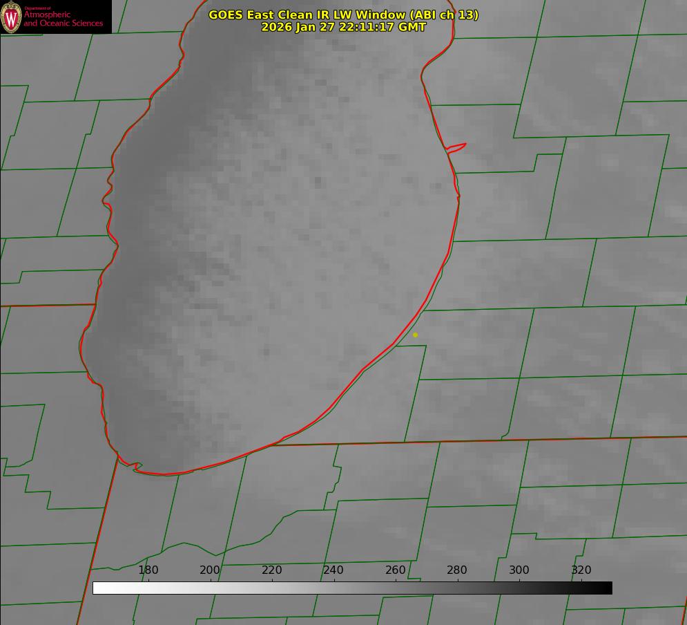The width and height of the screenshot is (687, 625).
Task: Click the Atmospheric and Oceanic Sciences text
Action: click(x=64, y=19)
